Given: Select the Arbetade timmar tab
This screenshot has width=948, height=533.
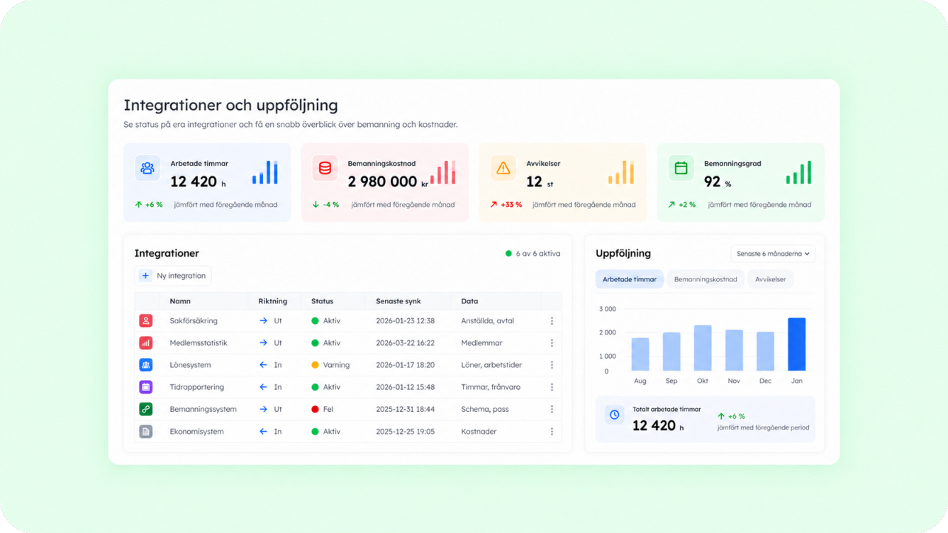Looking at the screenshot, I should tap(630, 279).
